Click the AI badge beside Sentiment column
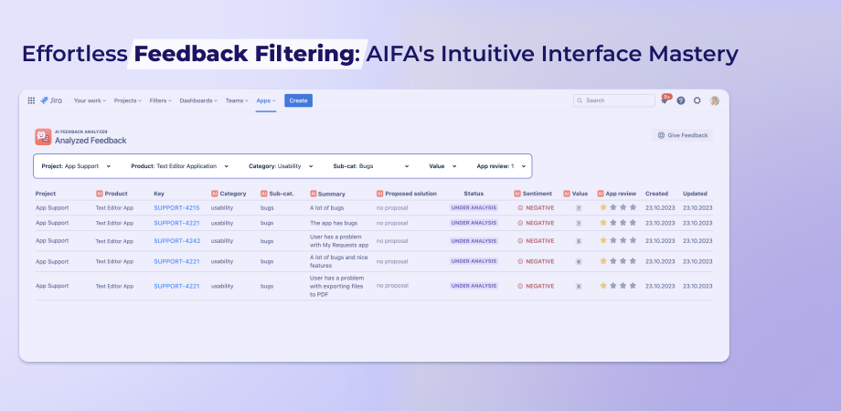This screenshot has height=411, width=841. pos(517,194)
